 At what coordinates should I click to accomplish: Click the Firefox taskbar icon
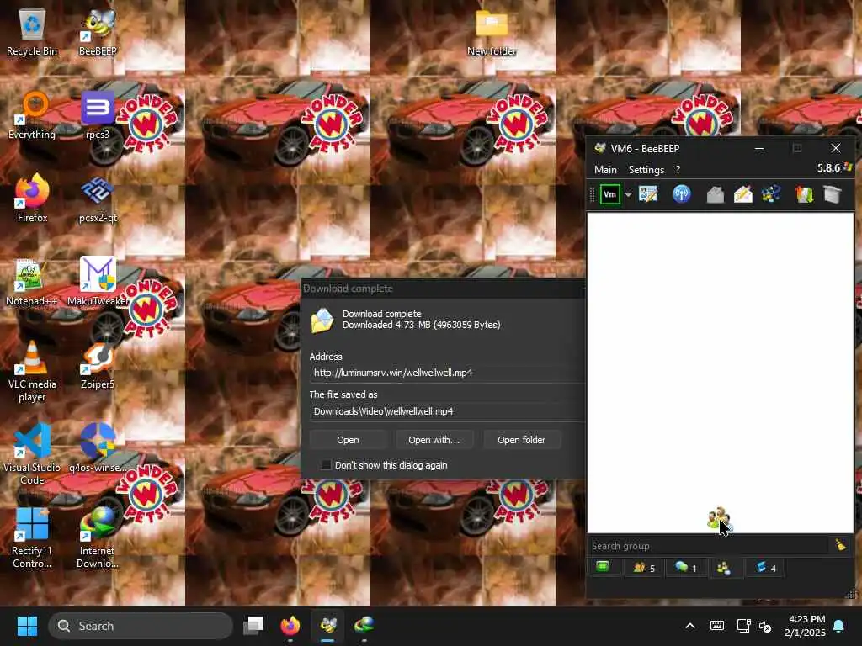coord(290,626)
